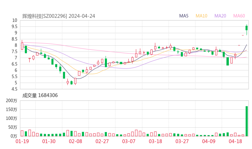
Task: Click the 01-30 date axis label
Action: (49, 141)
